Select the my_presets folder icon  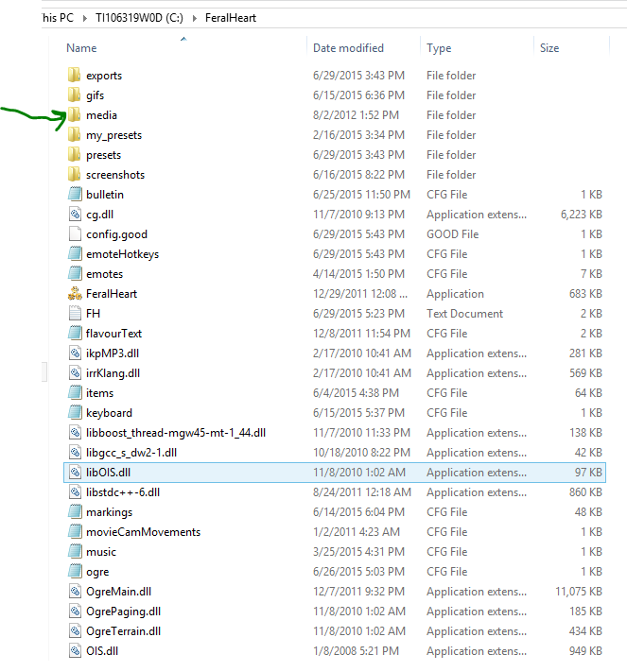tap(74, 134)
